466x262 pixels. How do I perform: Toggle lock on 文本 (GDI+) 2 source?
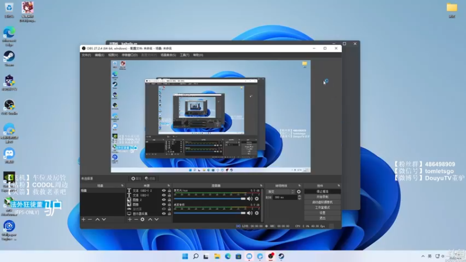coord(169,190)
